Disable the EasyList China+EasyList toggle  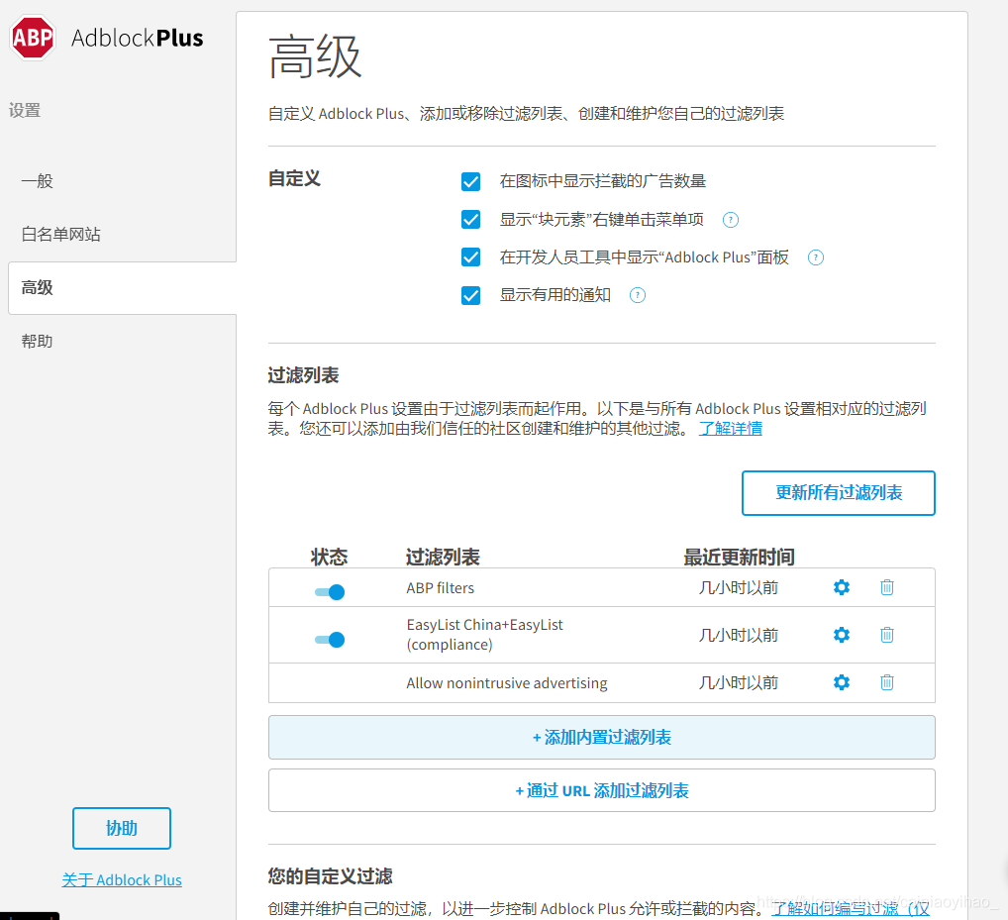(x=330, y=639)
